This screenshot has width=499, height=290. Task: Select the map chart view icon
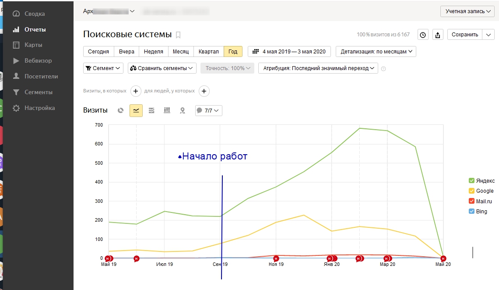183,110
